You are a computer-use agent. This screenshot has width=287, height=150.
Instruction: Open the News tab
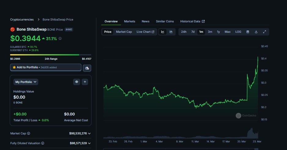146,21
